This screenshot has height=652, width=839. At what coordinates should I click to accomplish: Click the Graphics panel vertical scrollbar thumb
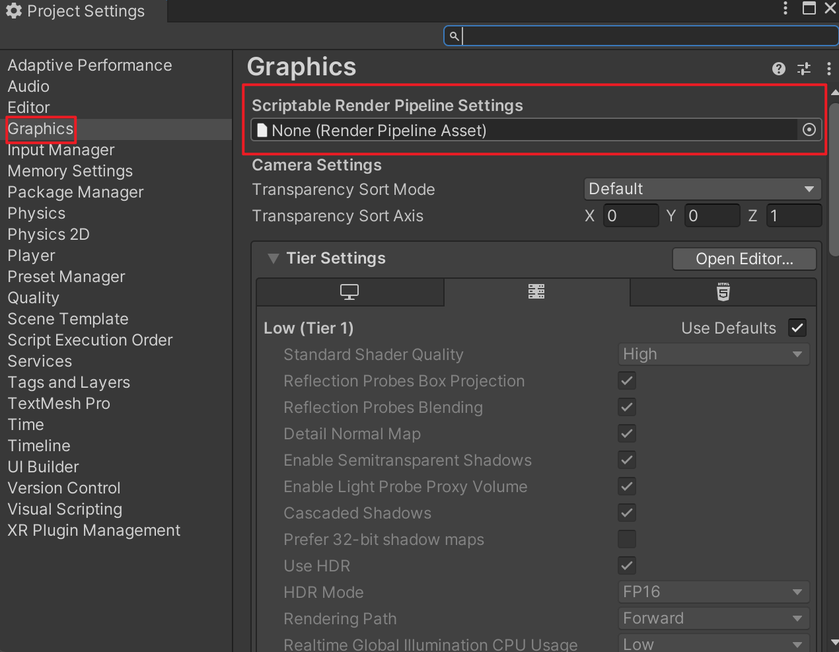(834, 178)
